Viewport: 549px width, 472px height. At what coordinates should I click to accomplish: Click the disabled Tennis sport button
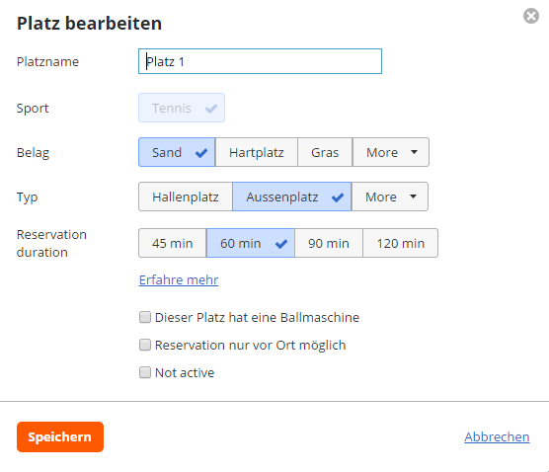click(x=182, y=108)
